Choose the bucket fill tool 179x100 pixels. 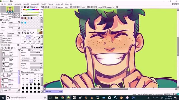coord(28,41)
